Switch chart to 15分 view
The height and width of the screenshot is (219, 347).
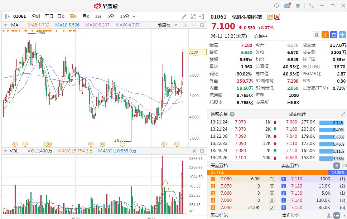(125, 16)
